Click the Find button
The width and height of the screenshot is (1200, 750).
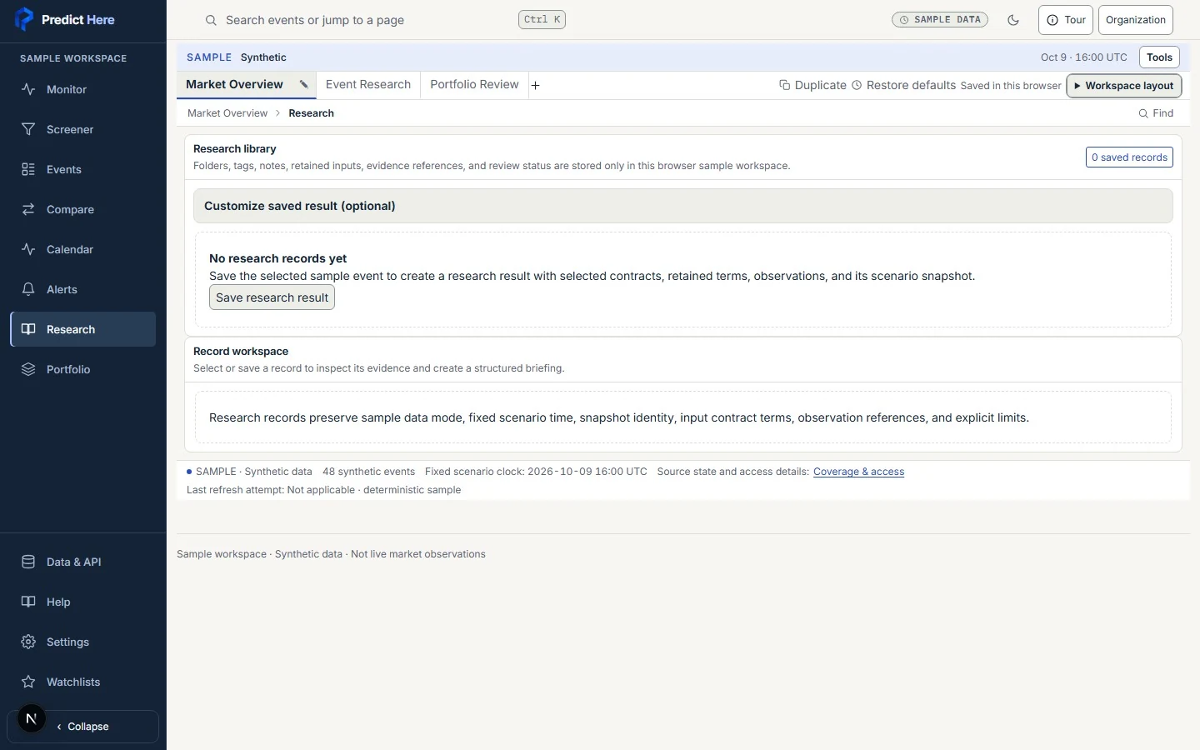[1156, 113]
